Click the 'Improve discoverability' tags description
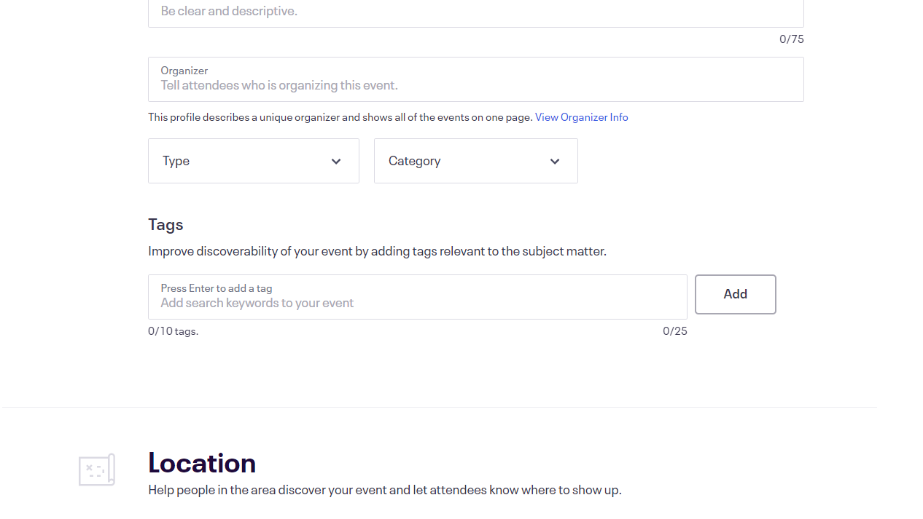Viewport: 923px width, 519px height. (377, 251)
